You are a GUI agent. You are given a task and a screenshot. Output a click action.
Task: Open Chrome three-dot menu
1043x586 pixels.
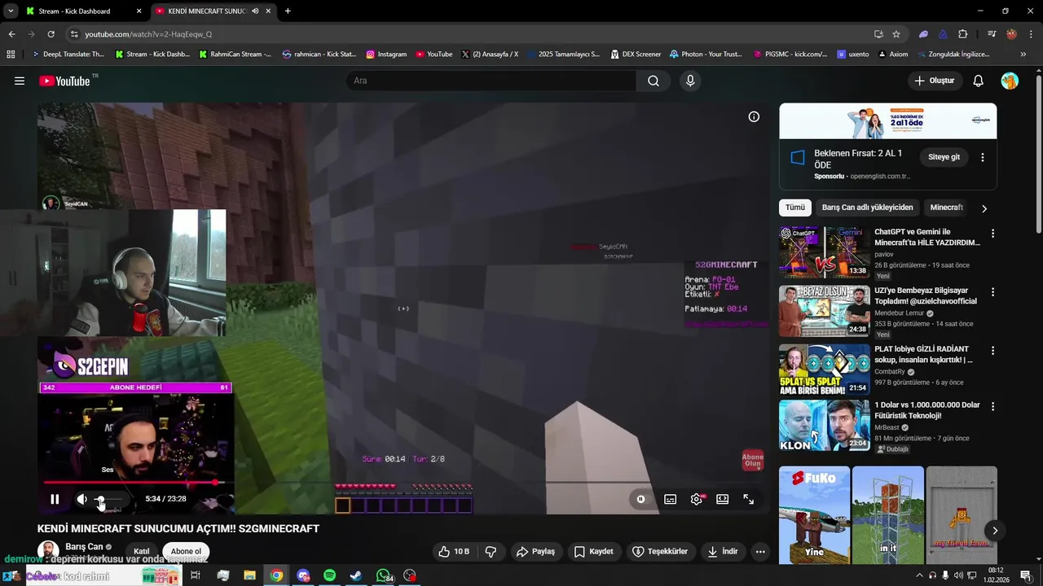[x=1031, y=34]
